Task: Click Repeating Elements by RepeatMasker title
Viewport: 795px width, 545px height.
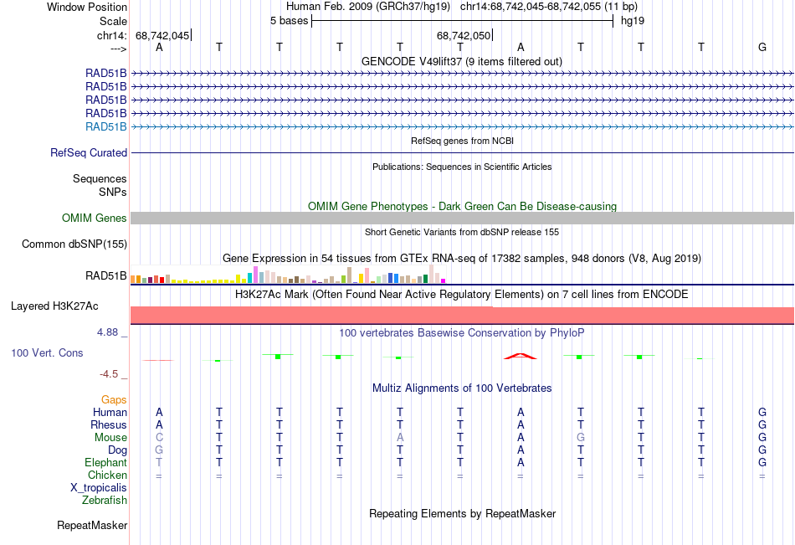Action: coord(462,513)
